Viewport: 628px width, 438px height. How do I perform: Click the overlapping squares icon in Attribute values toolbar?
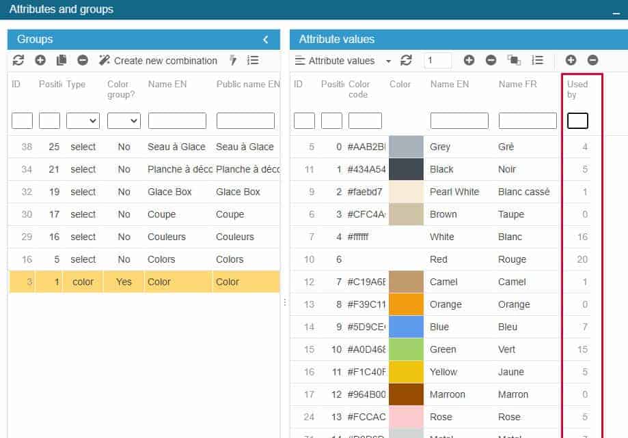pos(514,61)
